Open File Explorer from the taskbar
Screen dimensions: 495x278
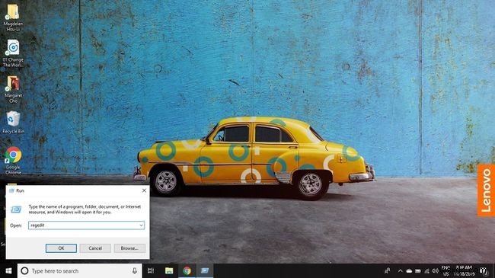(169, 270)
